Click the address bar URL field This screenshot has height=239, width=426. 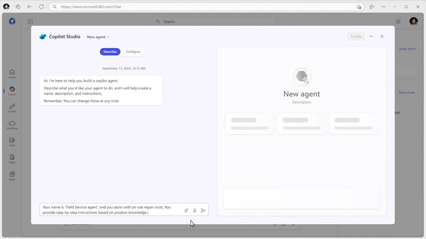tap(206, 7)
